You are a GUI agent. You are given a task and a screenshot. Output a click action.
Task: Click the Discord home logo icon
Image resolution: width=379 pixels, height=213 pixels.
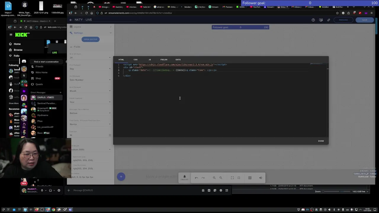point(24,62)
